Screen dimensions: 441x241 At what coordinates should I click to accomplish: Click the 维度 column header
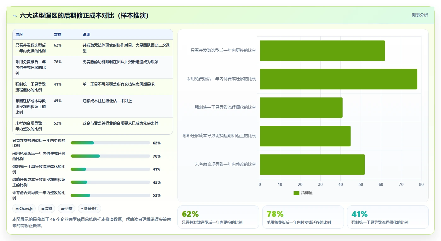[x=19, y=35]
